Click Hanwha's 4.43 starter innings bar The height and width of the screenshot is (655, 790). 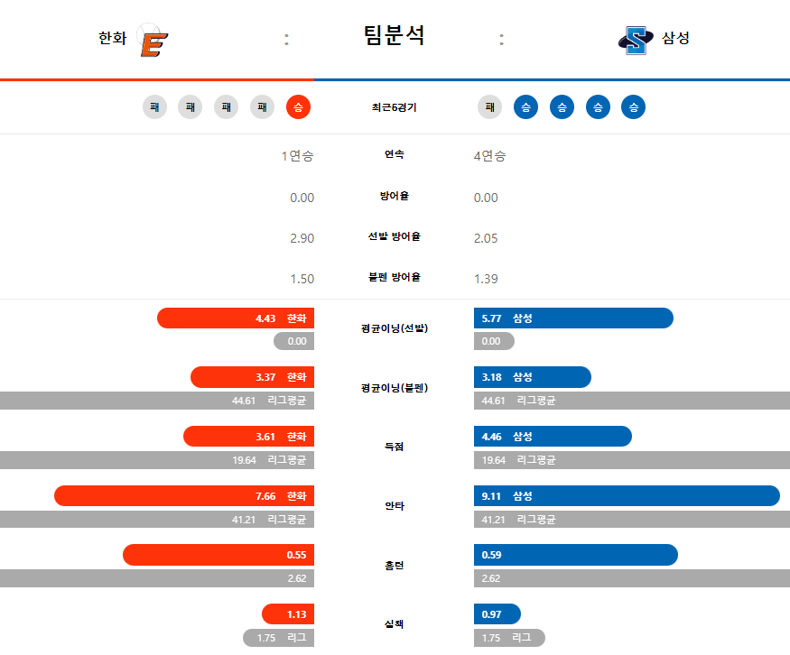[x=236, y=318]
